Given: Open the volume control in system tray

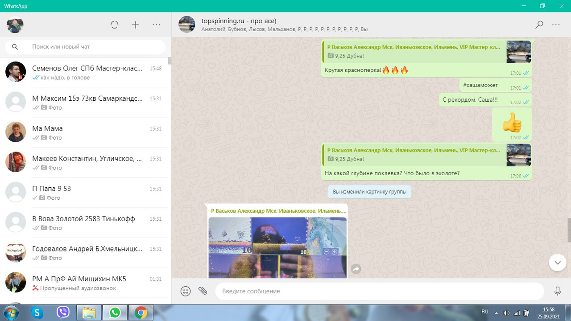Looking at the screenshot, I should click(506, 313).
